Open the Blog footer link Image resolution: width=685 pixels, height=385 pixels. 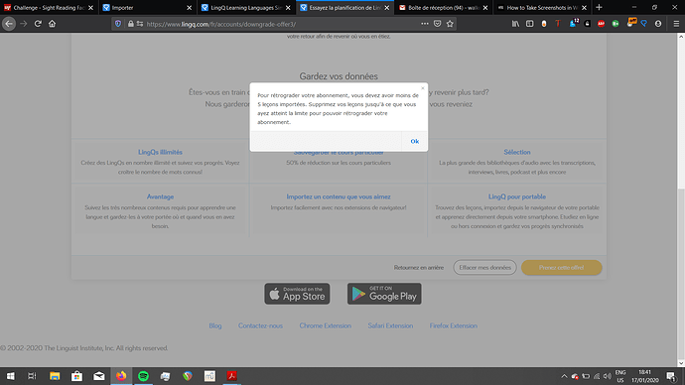(x=215, y=325)
